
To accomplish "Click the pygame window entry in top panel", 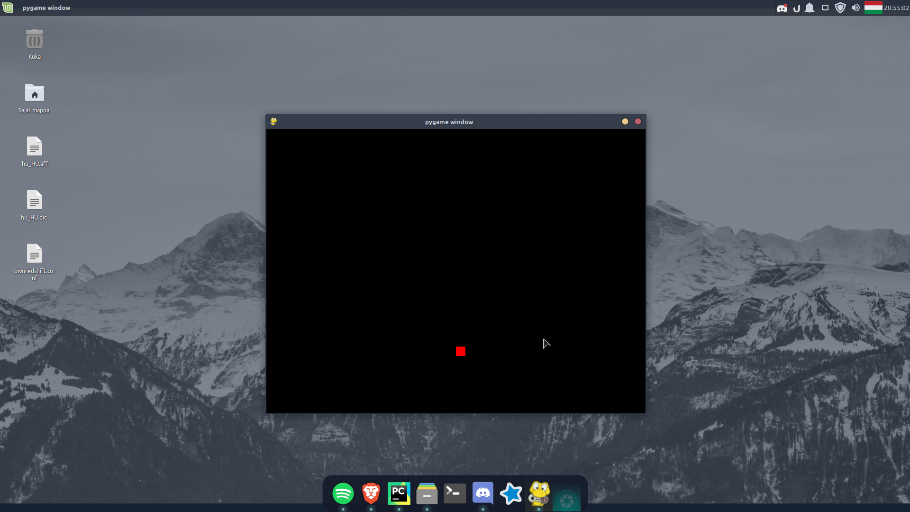I will (x=45, y=8).
